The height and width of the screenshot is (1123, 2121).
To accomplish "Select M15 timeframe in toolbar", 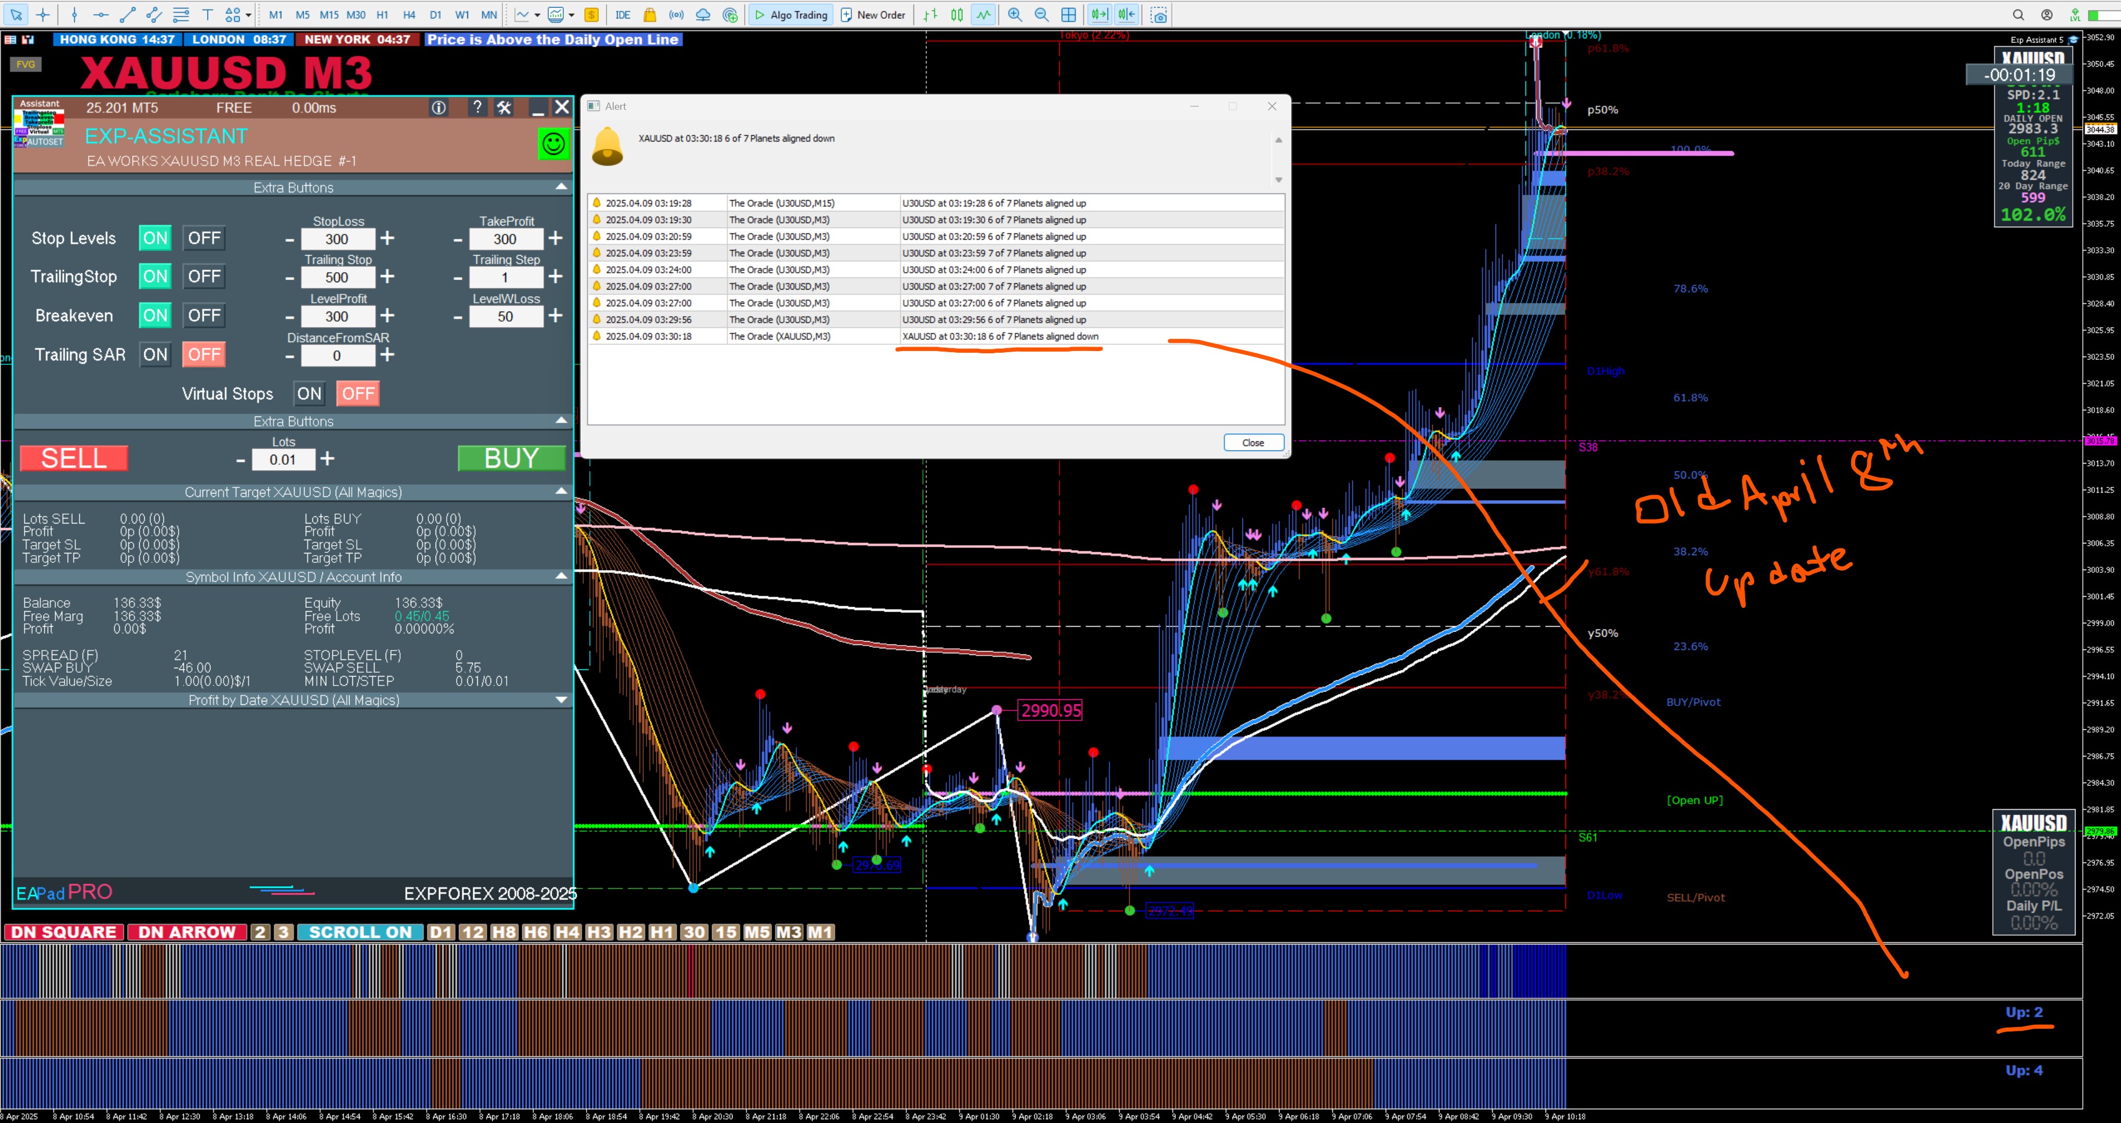I will coord(329,15).
